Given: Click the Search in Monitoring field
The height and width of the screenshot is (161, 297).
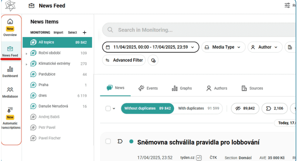Looking at the screenshot, I should tap(194, 30).
